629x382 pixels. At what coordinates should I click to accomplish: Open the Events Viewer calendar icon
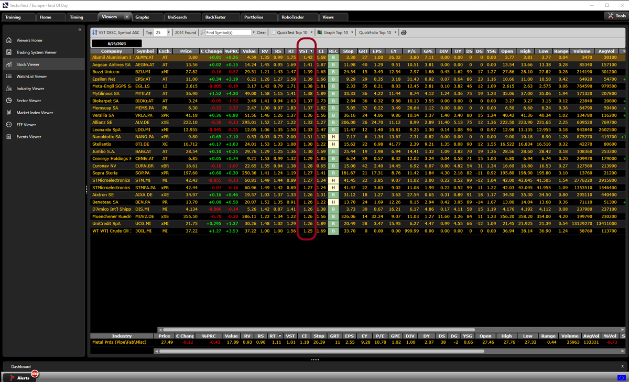click(9, 137)
